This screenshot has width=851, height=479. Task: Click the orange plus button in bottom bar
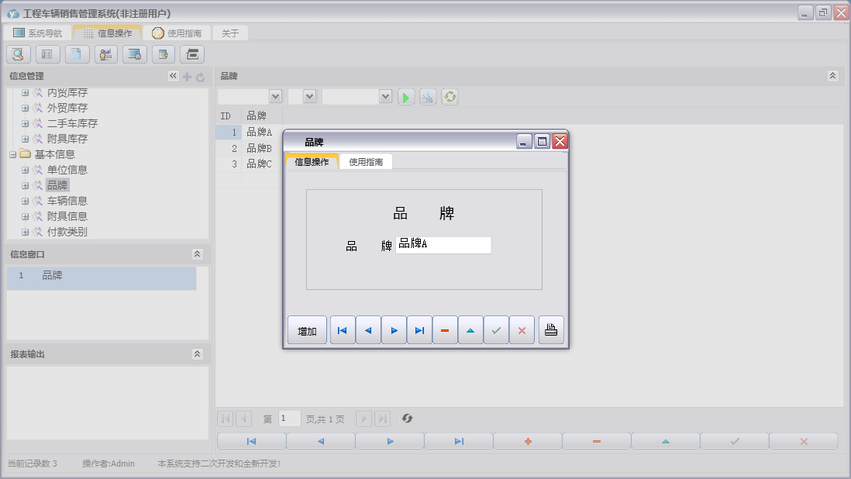(x=528, y=441)
